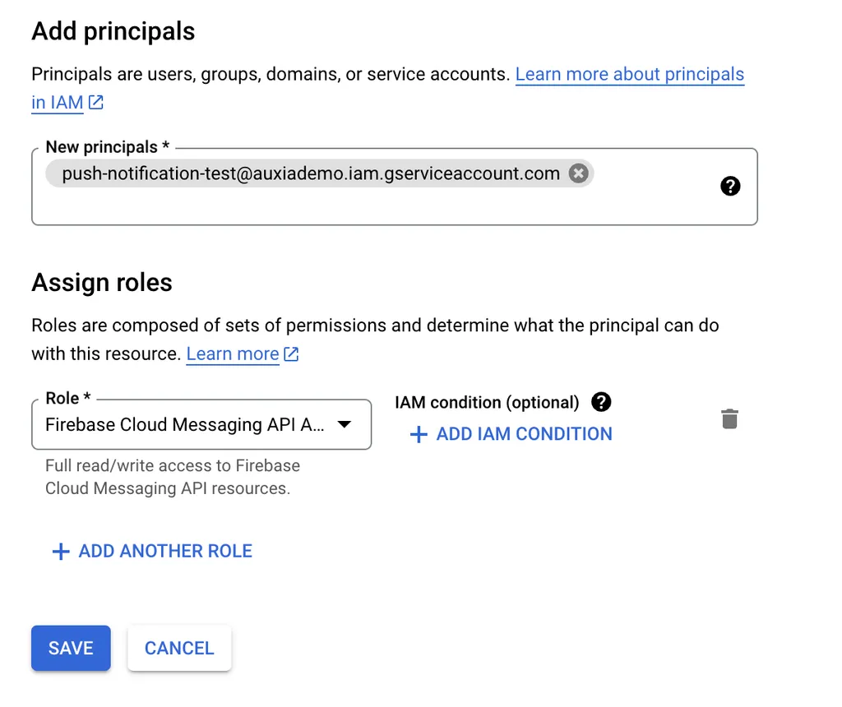Open the help tooltip beside New principals field
Screen dimensions: 842x707
(730, 186)
